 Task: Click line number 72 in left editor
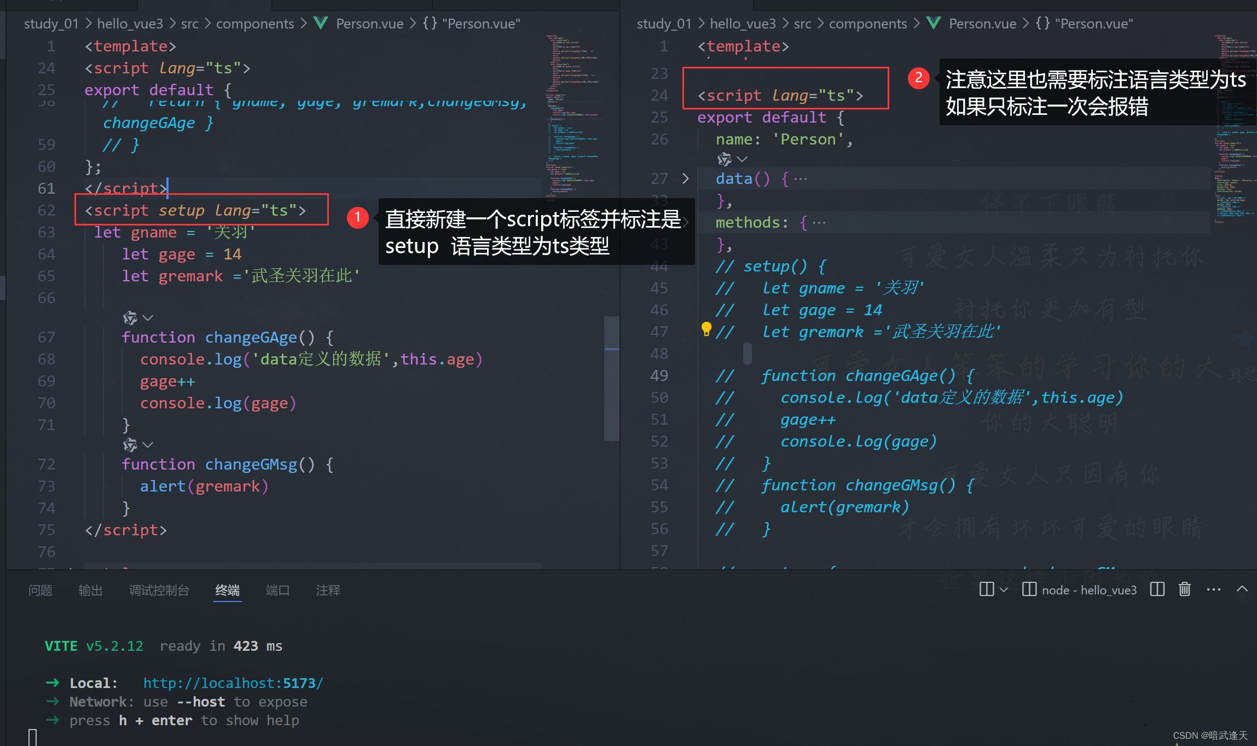tap(47, 464)
